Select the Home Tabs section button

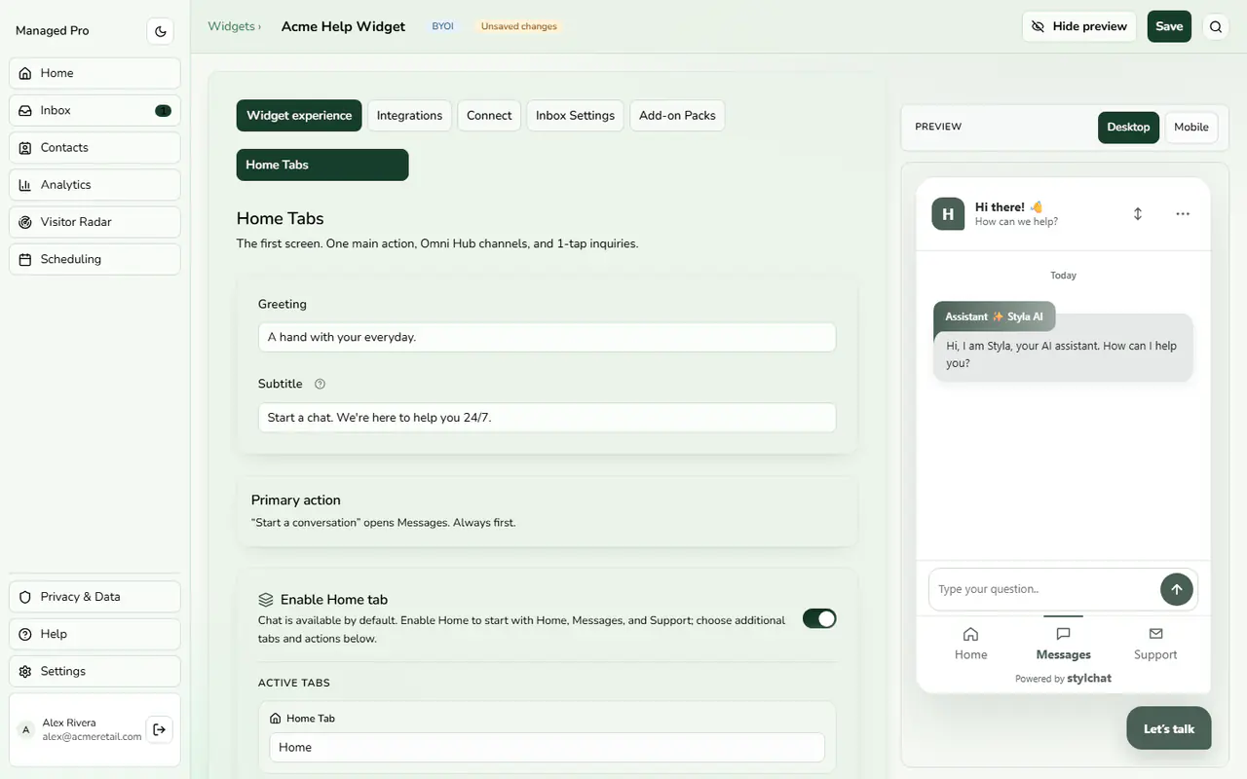click(x=322, y=165)
